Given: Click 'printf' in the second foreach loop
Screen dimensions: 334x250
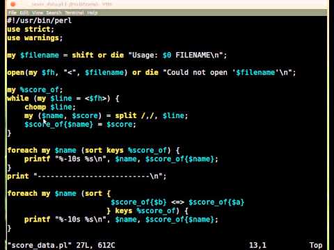Looking at the screenshot, I should tap(38, 219).
